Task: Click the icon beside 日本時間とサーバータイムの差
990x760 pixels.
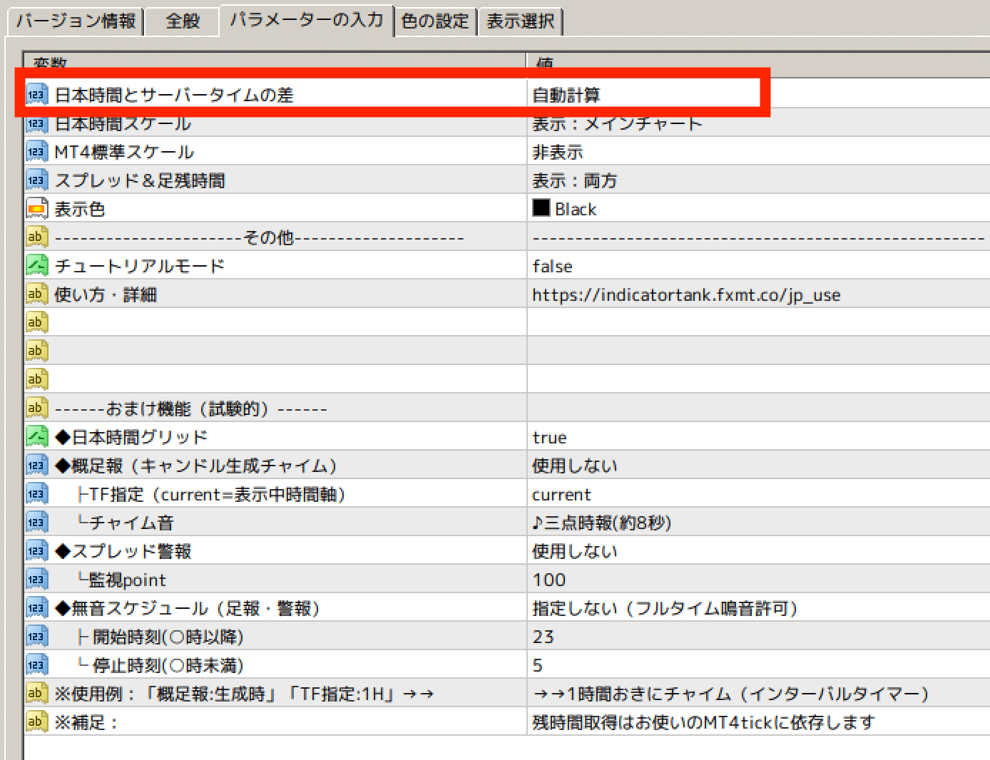Action: click(36, 95)
